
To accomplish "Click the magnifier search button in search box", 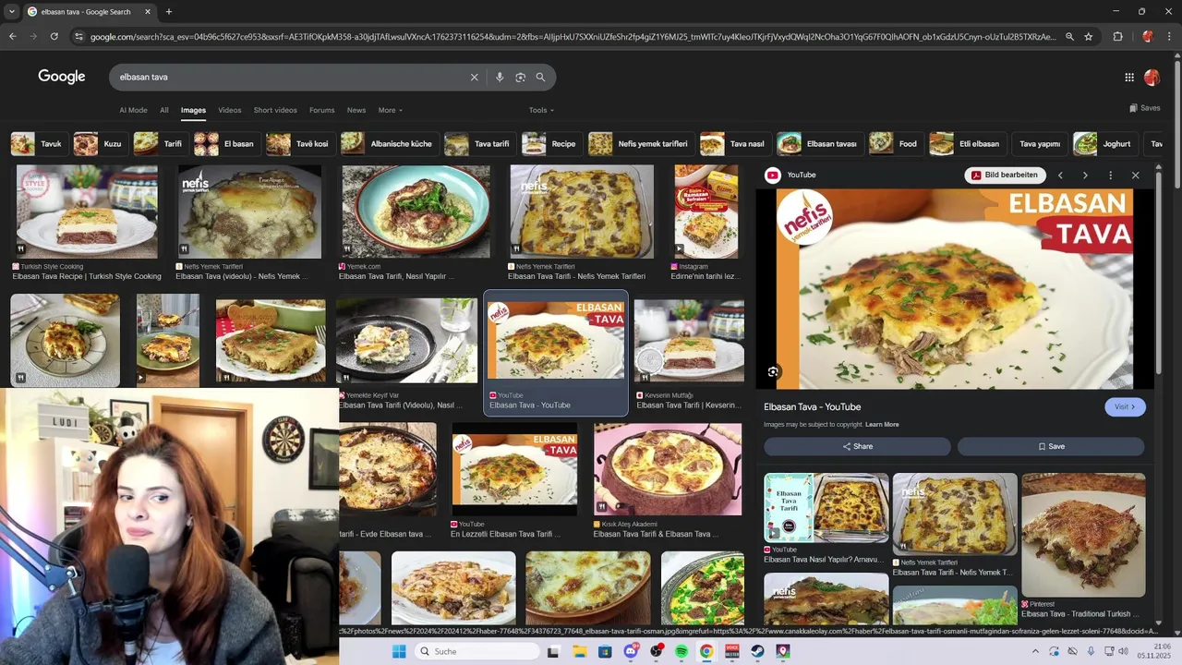I will tap(540, 78).
